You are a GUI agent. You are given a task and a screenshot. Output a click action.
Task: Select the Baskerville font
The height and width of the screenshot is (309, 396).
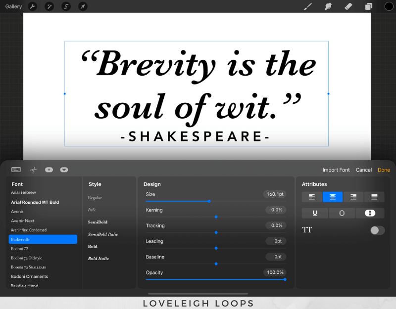coord(43,239)
